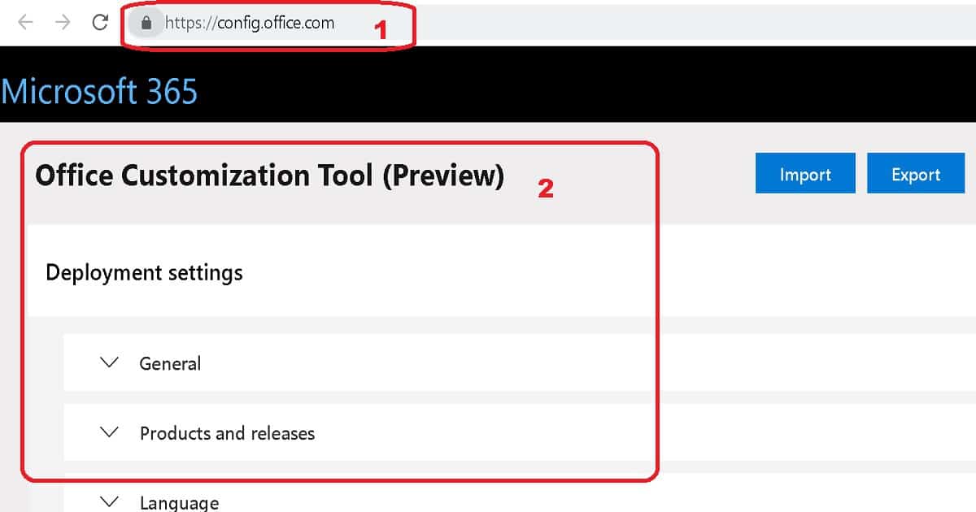Open the Microsoft 365 header link
This screenshot has height=512, width=976.
(99, 91)
